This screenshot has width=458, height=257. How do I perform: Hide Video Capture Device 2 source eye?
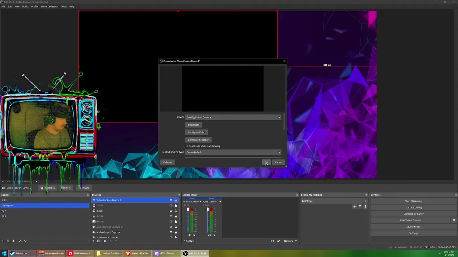tap(171, 200)
